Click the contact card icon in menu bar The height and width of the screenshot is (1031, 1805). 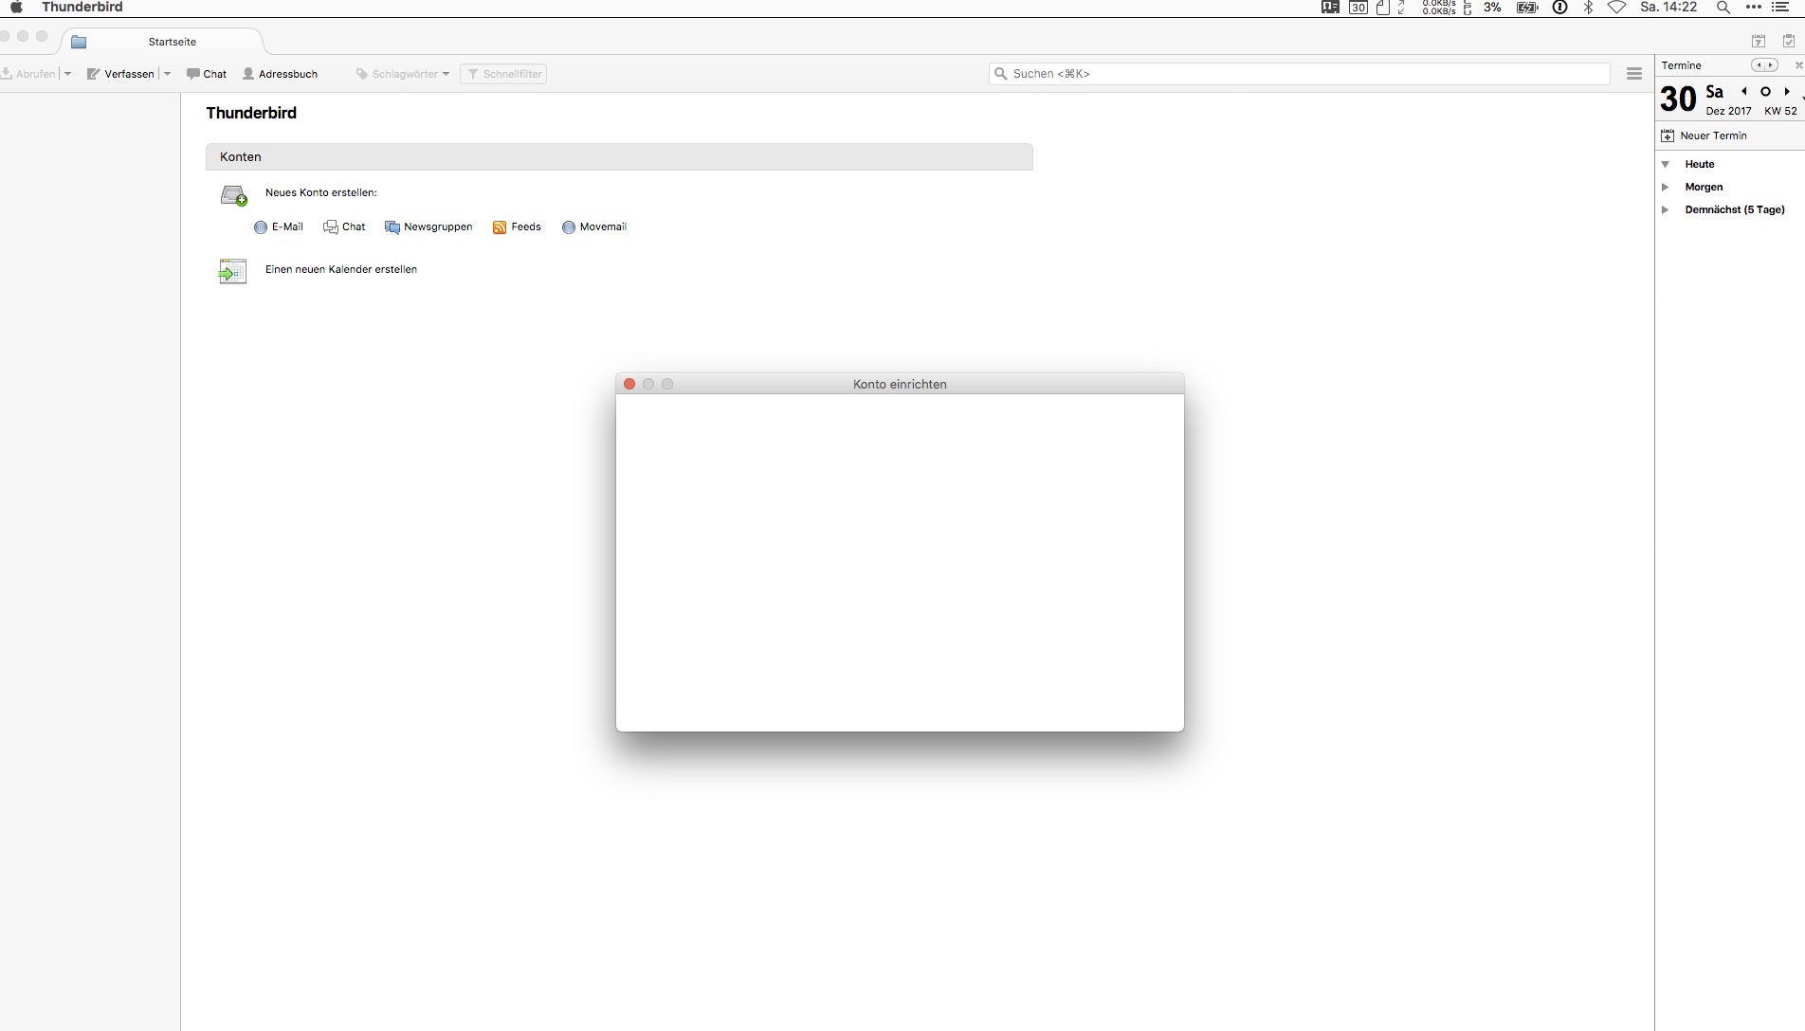point(1330,7)
